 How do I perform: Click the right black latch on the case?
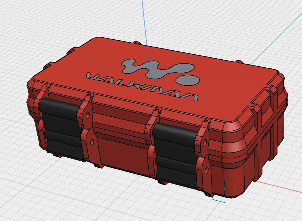click(176, 156)
